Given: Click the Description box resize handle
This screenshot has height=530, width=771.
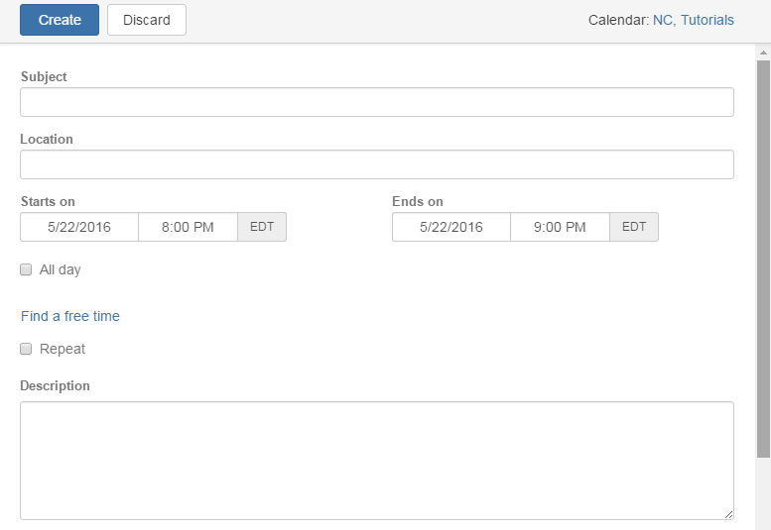Looking at the screenshot, I should coord(728,514).
